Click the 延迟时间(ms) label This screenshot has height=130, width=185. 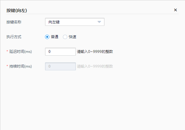pyautogui.click(x=21, y=52)
